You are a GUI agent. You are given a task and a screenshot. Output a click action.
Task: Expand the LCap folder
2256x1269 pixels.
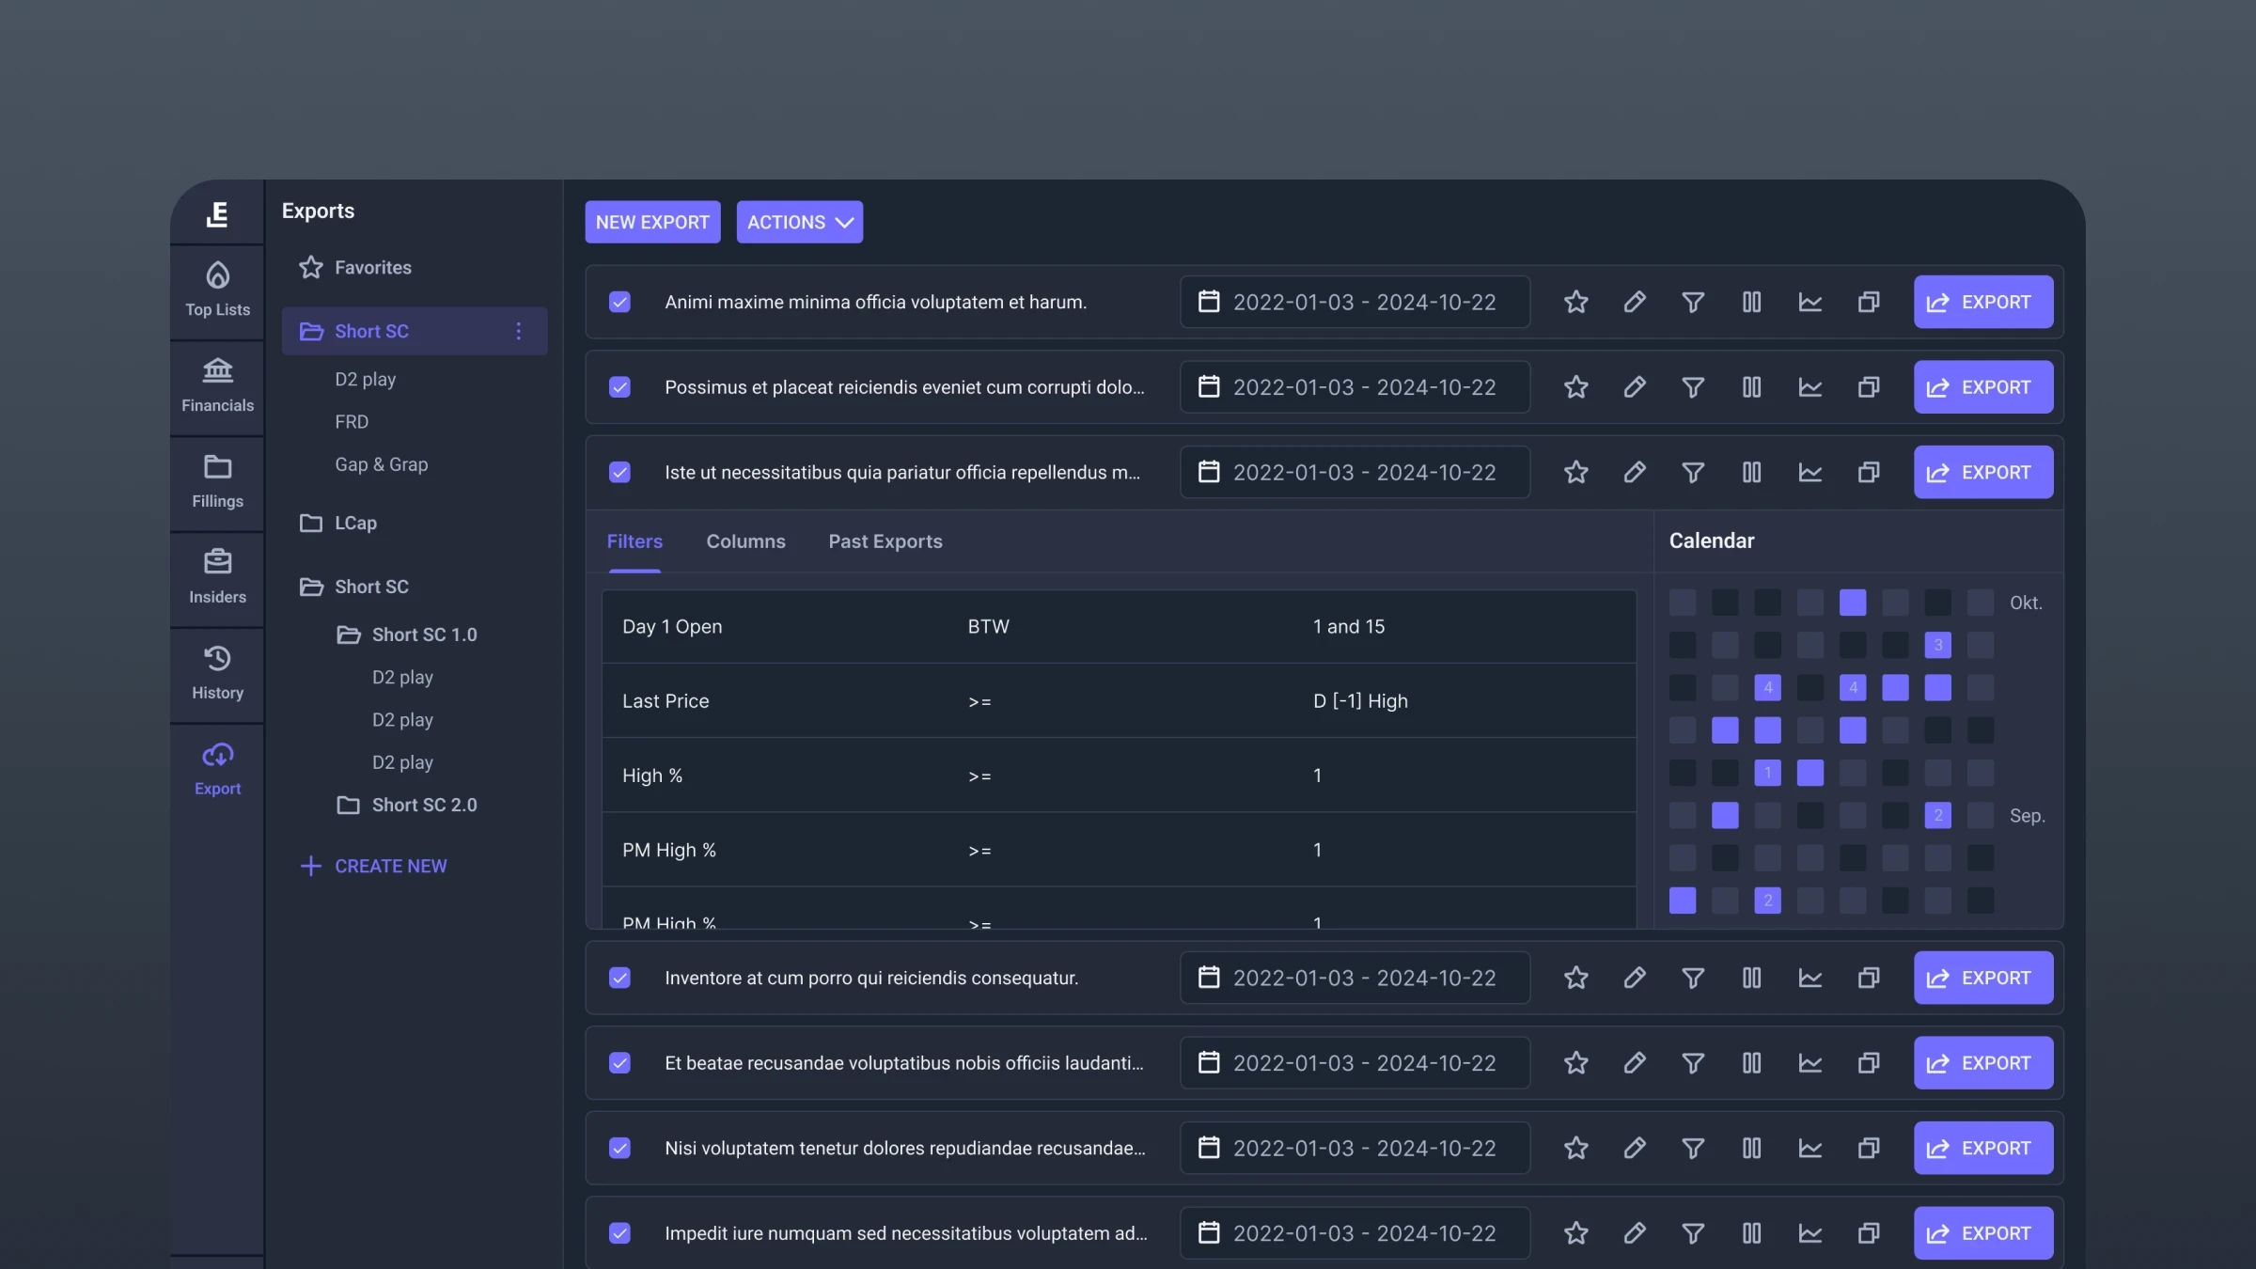pyautogui.click(x=355, y=523)
